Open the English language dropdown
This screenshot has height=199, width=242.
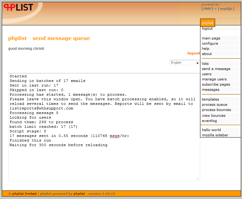coord(185,63)
